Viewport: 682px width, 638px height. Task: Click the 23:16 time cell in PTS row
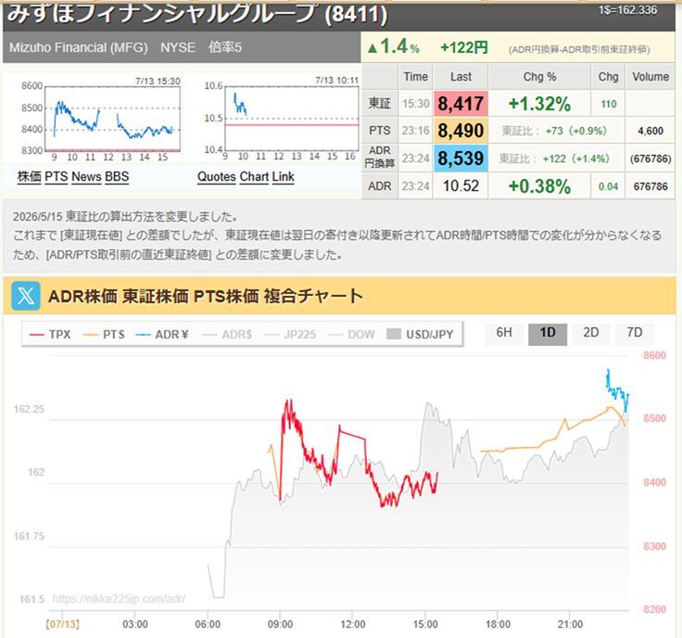click(x=415, y=131)
